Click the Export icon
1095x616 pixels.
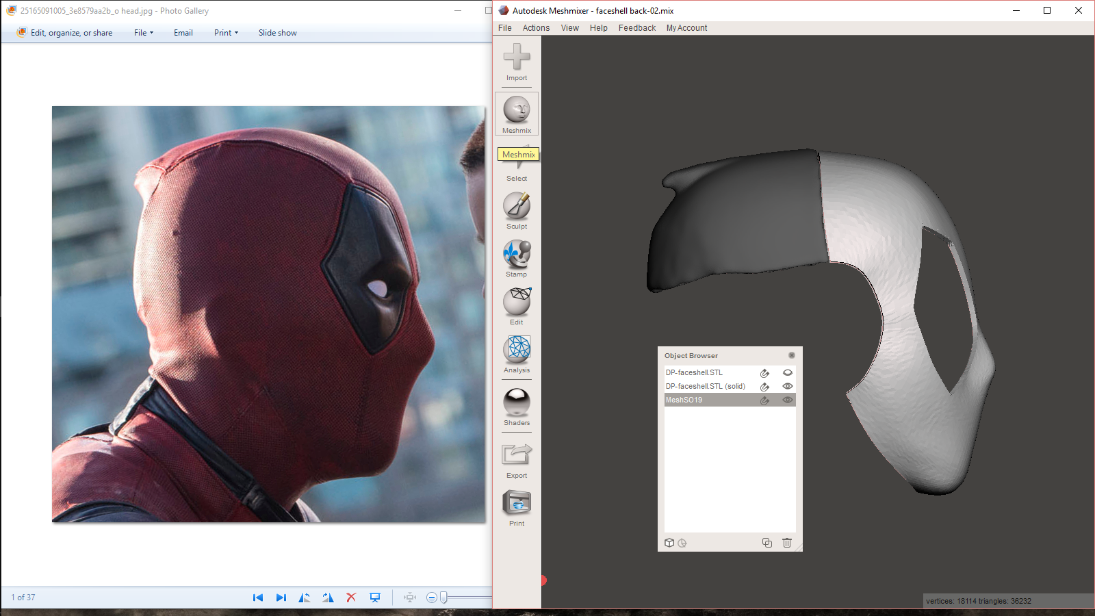[x=517, y=460]
